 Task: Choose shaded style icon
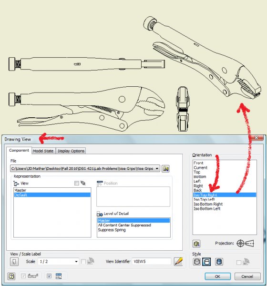[219, 262]
